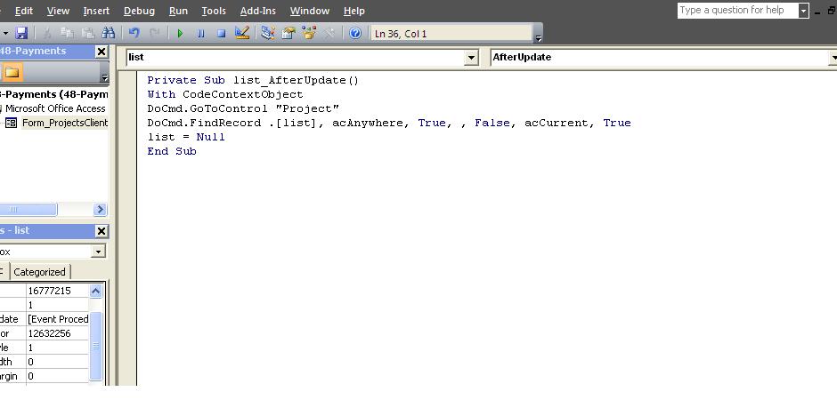Screen dimensions: 837x408
Task: Open Project Explorer icon
Action: (x=267, y=33)
